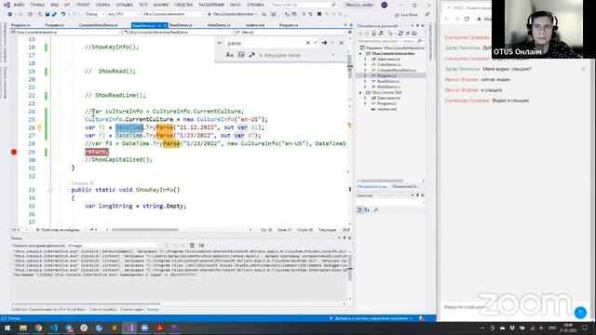Toggle regular expressions in find box
Image resolution: width=596 pixels, height=335 pixels.
click(251, 55)
